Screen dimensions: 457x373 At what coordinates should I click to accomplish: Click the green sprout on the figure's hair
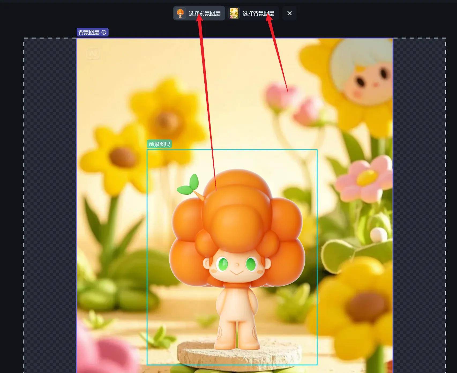click(x=190, y=186)
